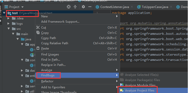This screenshot has width=188, height=93.
Task: Click the Analyze Module Files icon
Action: 122,85
